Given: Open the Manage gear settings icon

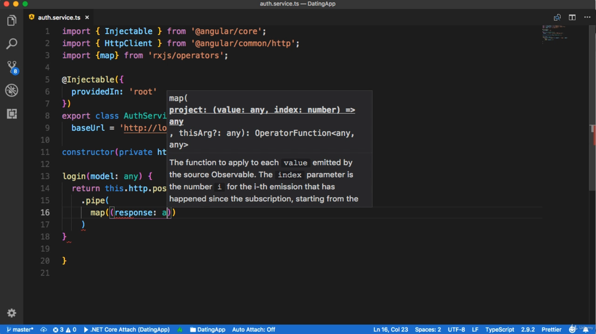Looking at the screenshot, I should pyautogui.click(x=12, y=313).
